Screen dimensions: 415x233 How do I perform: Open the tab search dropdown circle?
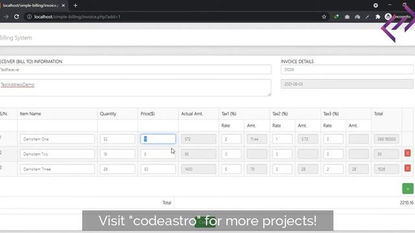[x=375, y=5]
